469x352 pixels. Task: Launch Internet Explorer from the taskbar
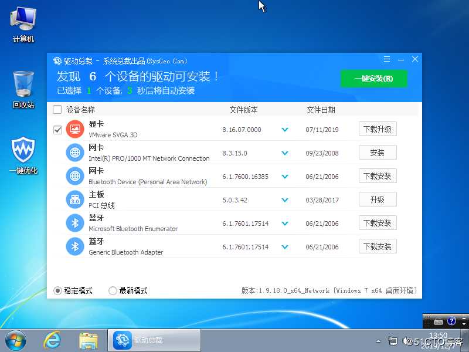pos(53,340)
